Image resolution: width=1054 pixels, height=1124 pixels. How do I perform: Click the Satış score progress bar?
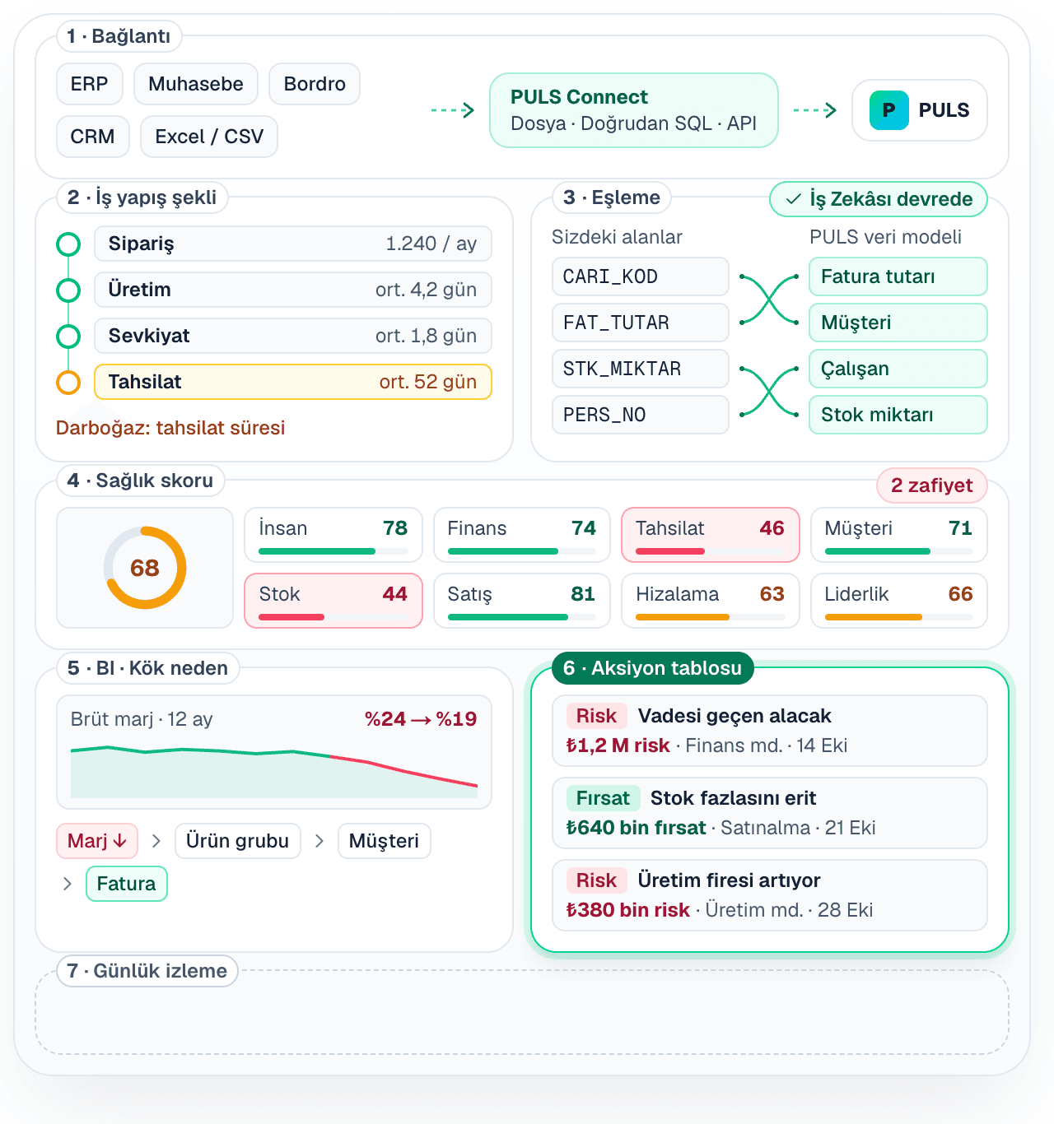(522, 617)
